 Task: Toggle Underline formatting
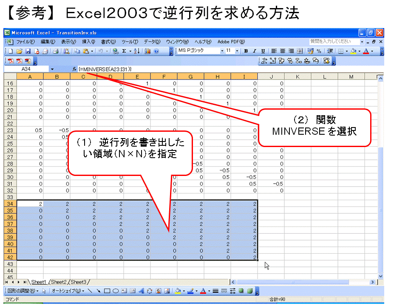click(x=263, y=51)
